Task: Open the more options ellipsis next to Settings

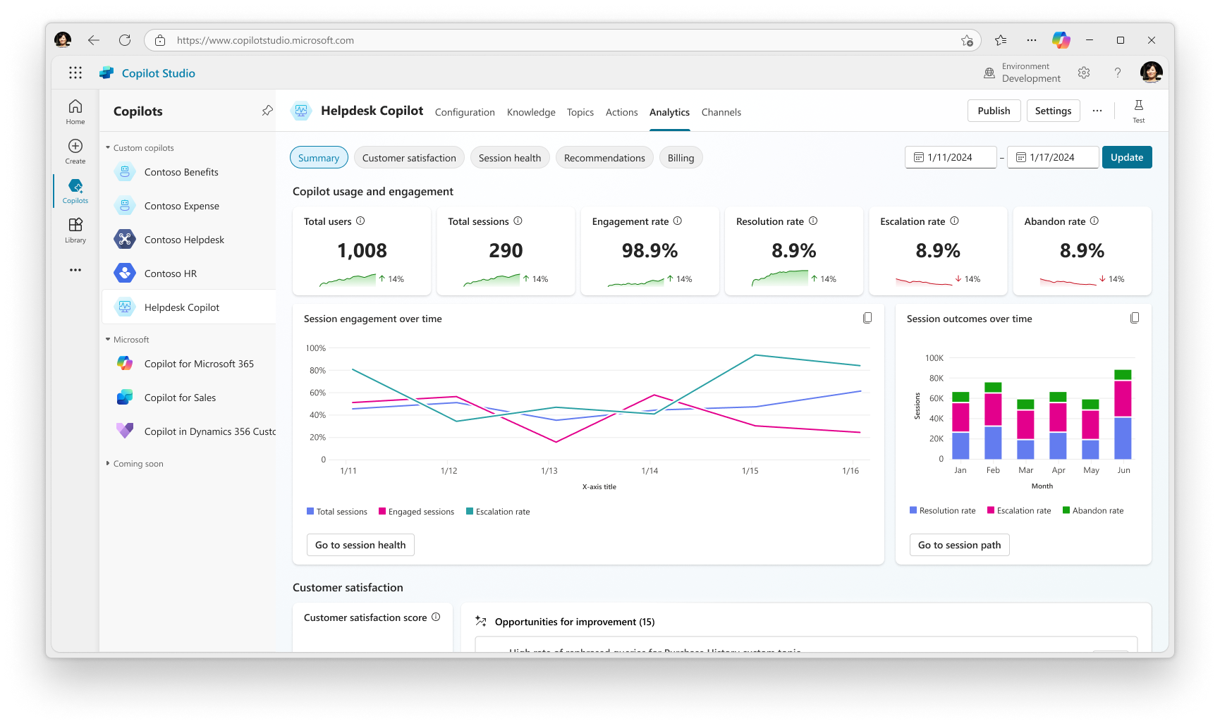Action: 1097,111
